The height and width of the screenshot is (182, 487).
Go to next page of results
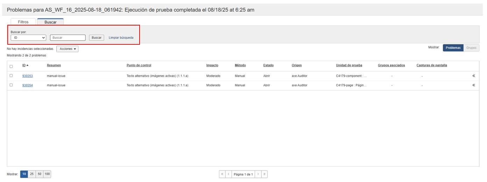click(258, 174)
